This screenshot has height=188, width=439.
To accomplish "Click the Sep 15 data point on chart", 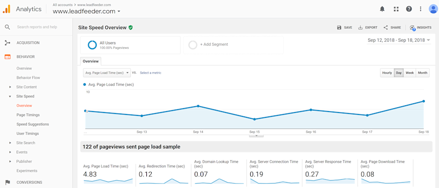I will click(x=255, y=119).
